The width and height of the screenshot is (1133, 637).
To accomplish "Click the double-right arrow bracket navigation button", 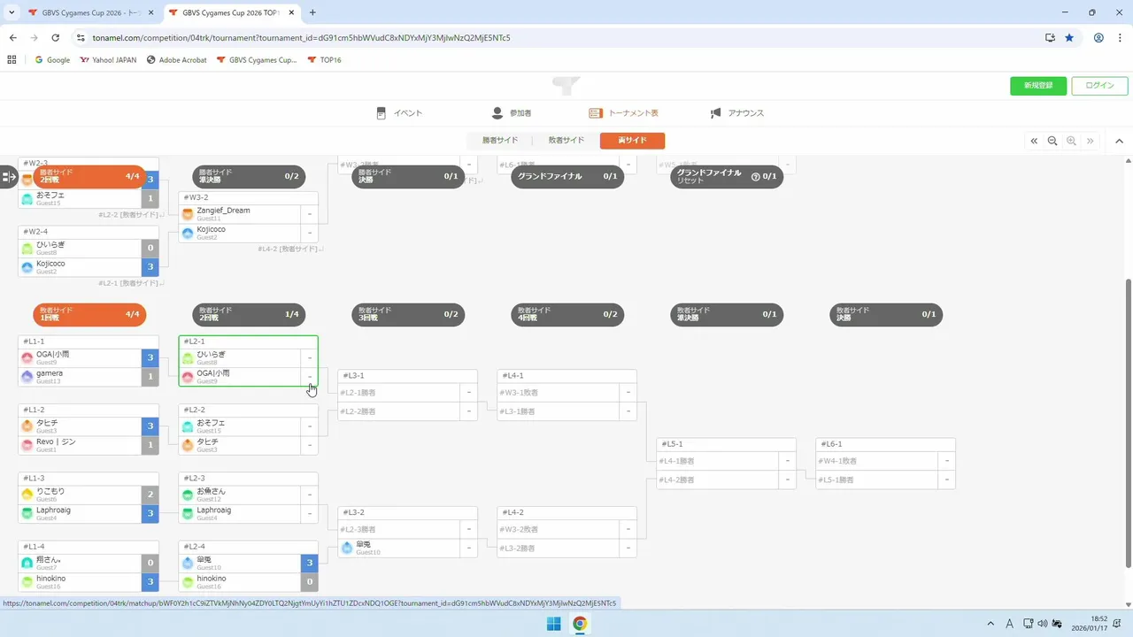I will tap(1090, 141).
